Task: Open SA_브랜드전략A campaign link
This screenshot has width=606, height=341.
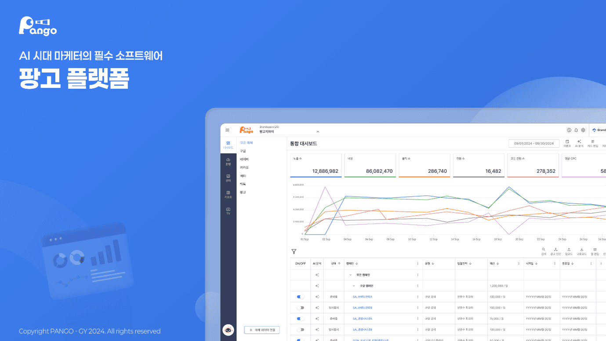Action: pyautogui.click(x=363, y=297)
